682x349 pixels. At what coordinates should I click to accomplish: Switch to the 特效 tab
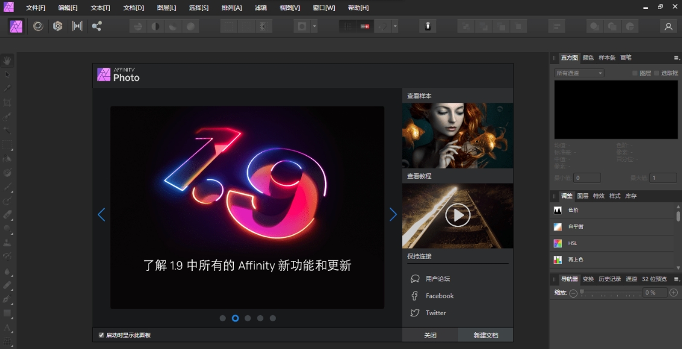pyautogui.click(x=599, y=196)
